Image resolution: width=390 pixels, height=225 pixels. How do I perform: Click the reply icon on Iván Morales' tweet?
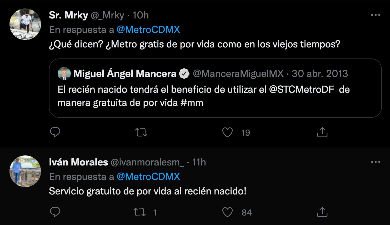tap(55, 212)
